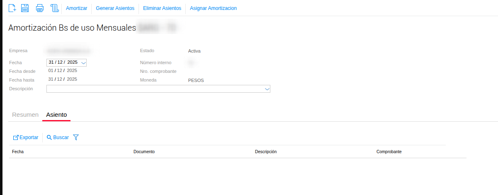
Task: Switch to the Resumen tab
Action: pos(25,115)
